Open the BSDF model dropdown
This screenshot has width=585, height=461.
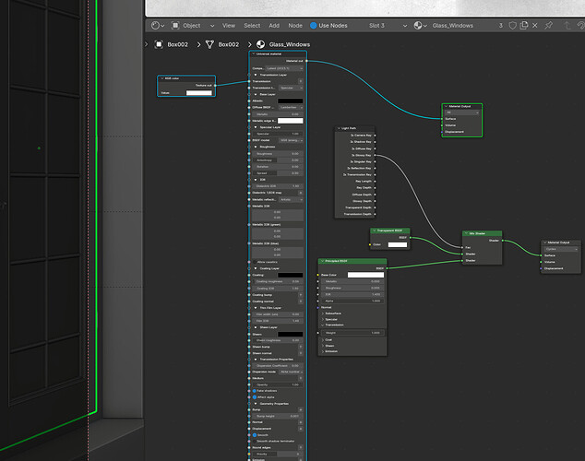pos(291,140)
